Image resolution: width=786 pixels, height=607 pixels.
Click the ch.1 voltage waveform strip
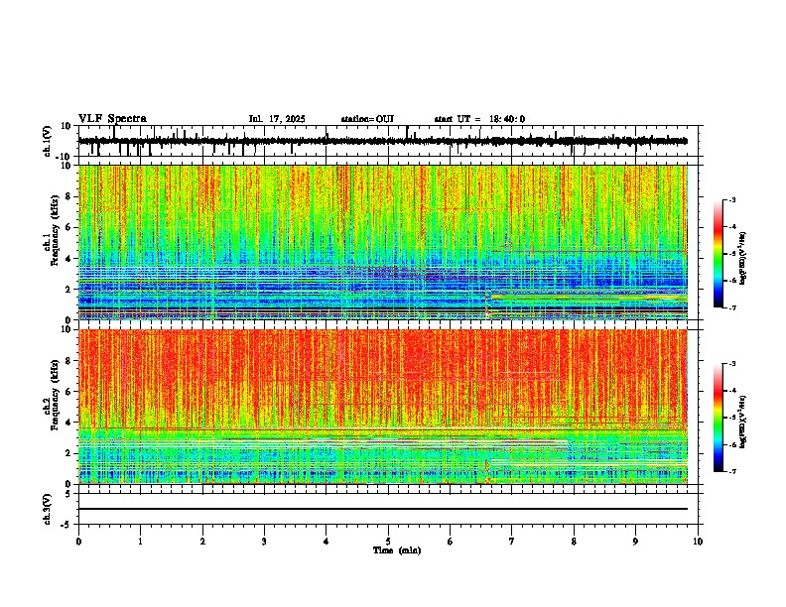[387, 141]
